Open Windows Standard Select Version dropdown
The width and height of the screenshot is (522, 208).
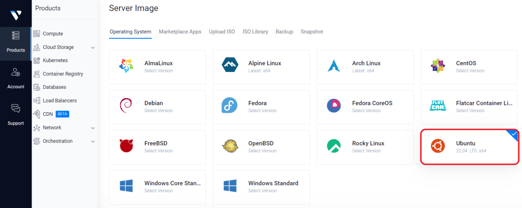(263, 191)
